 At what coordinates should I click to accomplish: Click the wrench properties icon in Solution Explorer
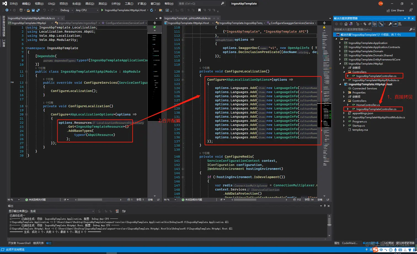pyautogui.click(x=390, y=24)
